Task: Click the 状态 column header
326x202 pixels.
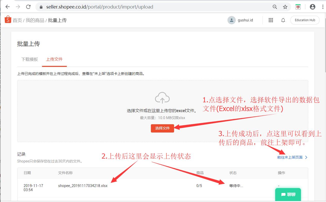Action: [233, 173]
